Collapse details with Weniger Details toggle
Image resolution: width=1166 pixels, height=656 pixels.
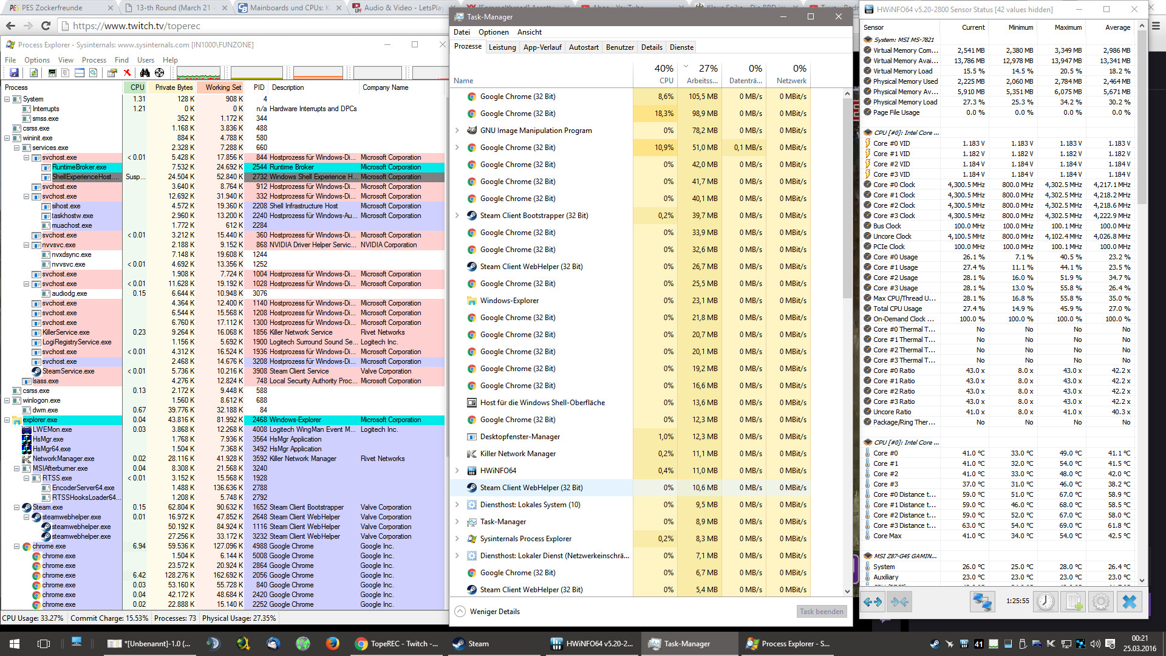(x=487, y=612)
